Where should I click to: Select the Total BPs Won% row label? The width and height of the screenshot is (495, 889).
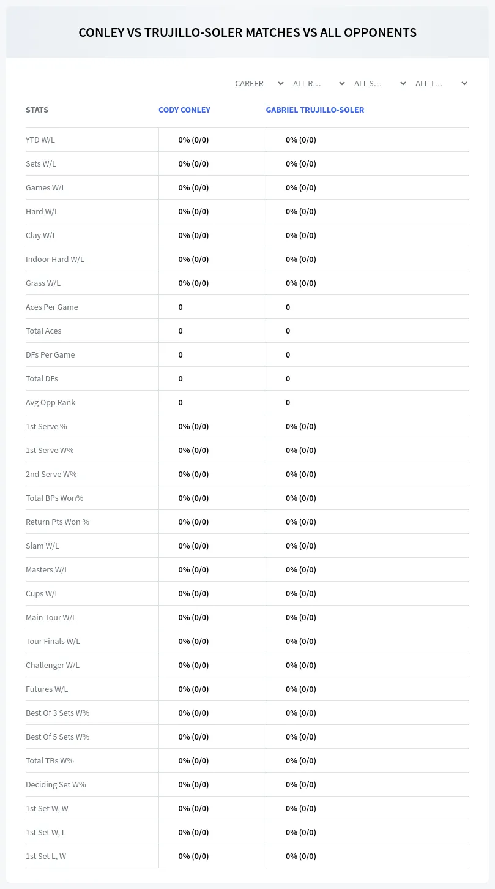54,498
